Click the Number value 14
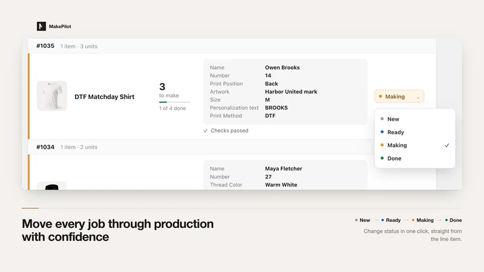484x272 pixels. [x=268, y=76]
